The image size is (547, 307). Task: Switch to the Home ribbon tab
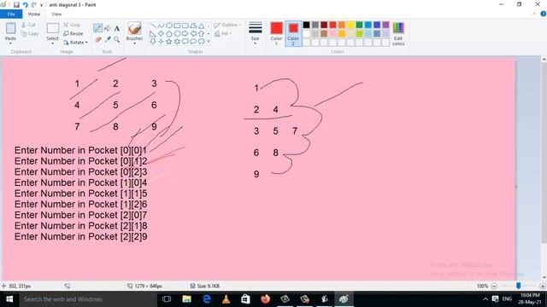click(34, 14)
